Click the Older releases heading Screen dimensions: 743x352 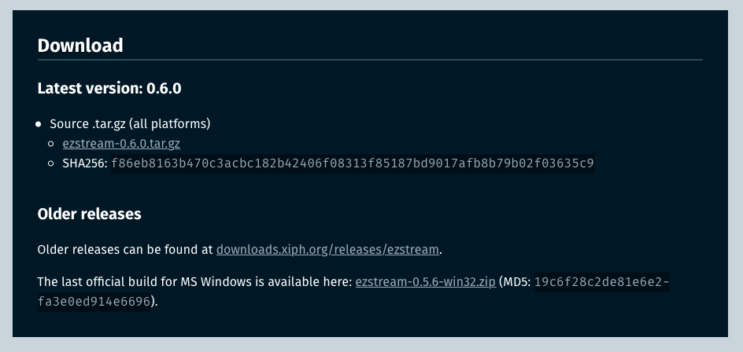(x=89, y=214)
